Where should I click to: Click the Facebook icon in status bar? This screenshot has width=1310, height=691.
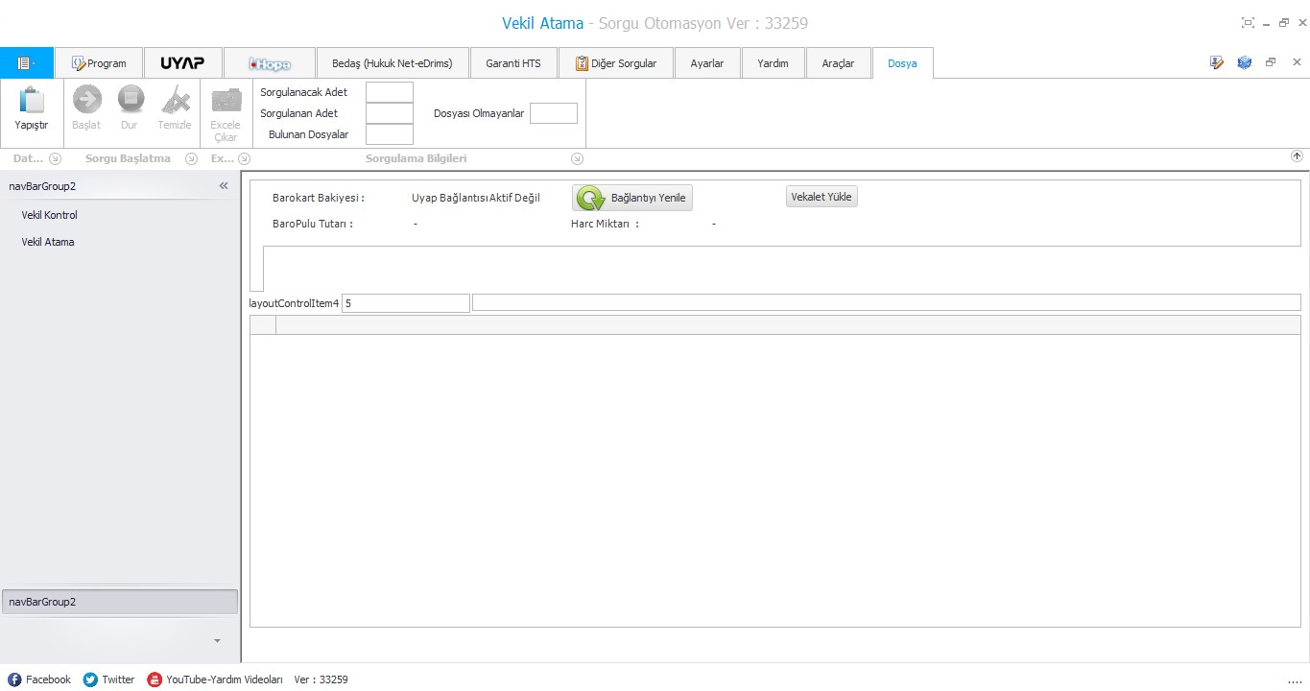[14, 679]
